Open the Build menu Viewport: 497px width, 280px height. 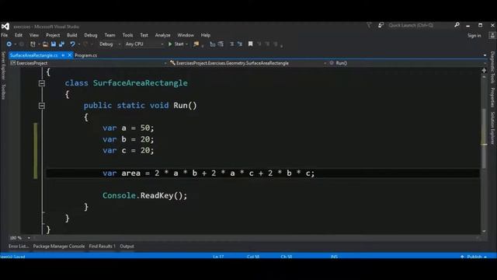[72, 35]
